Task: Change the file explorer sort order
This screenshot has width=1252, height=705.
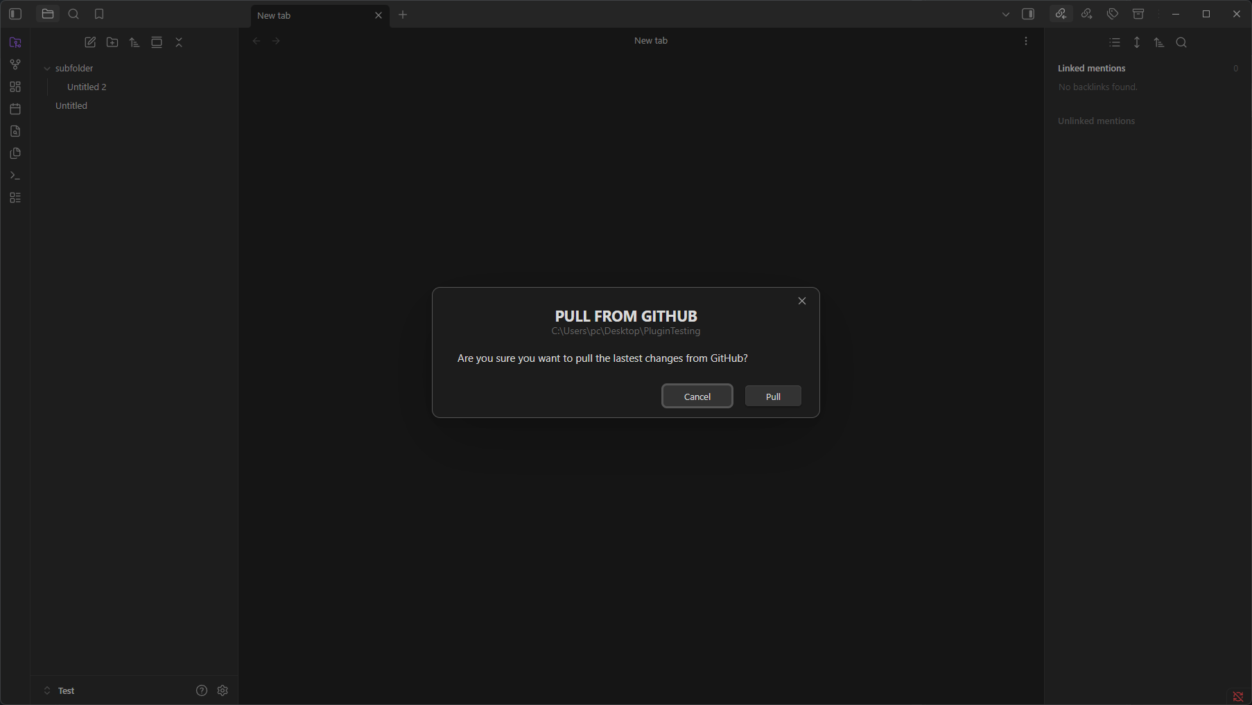Action: [134, 42]
